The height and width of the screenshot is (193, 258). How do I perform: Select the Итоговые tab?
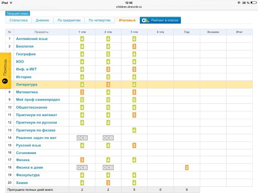coord(127,20)
